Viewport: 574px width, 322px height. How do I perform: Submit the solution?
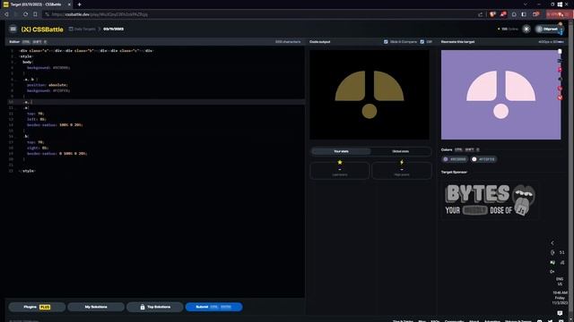pyautogui.click(x=213, y=307)
